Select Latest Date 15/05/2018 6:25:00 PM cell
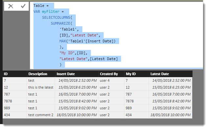The image size is (208, 129). (171, 87)
